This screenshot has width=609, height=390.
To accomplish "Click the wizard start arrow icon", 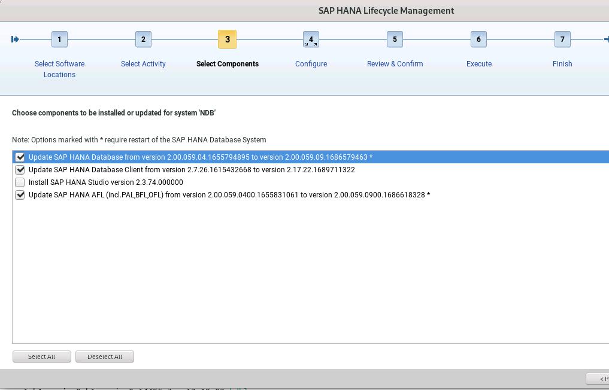I will 15,39.
